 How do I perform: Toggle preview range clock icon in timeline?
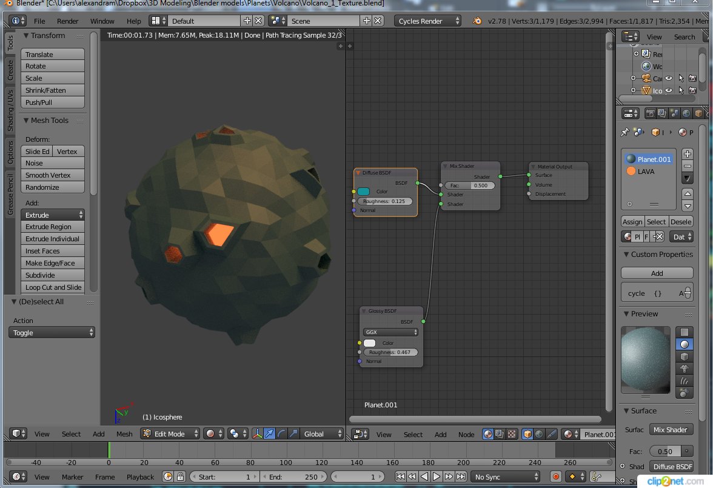[x=168, y=476]
